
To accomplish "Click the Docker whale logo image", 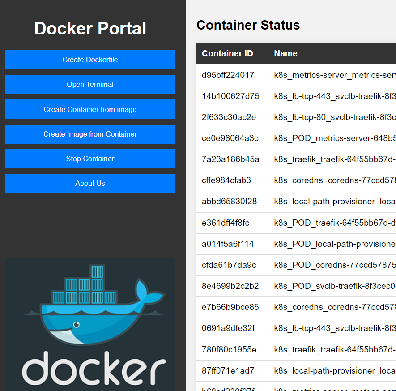I will coord(90,324).
